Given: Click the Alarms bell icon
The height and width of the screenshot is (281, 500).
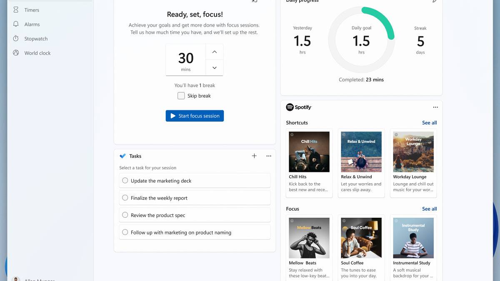Looking at the screenshot, I should pyautogui.click(x=16, y=24).
